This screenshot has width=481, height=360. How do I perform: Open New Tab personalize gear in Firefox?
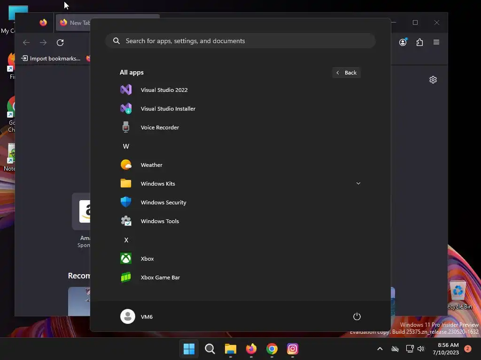point(433,80)
